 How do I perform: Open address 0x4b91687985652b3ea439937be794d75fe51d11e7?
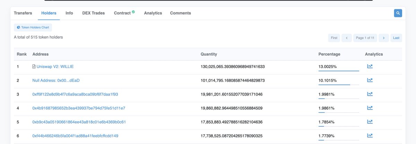coord(79,108)
